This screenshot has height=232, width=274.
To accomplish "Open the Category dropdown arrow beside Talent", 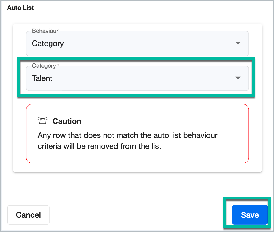I will pos(238,78).
